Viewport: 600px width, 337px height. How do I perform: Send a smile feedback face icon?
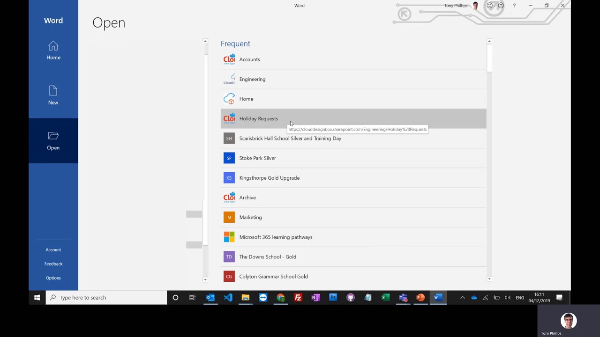pos(489,6)
